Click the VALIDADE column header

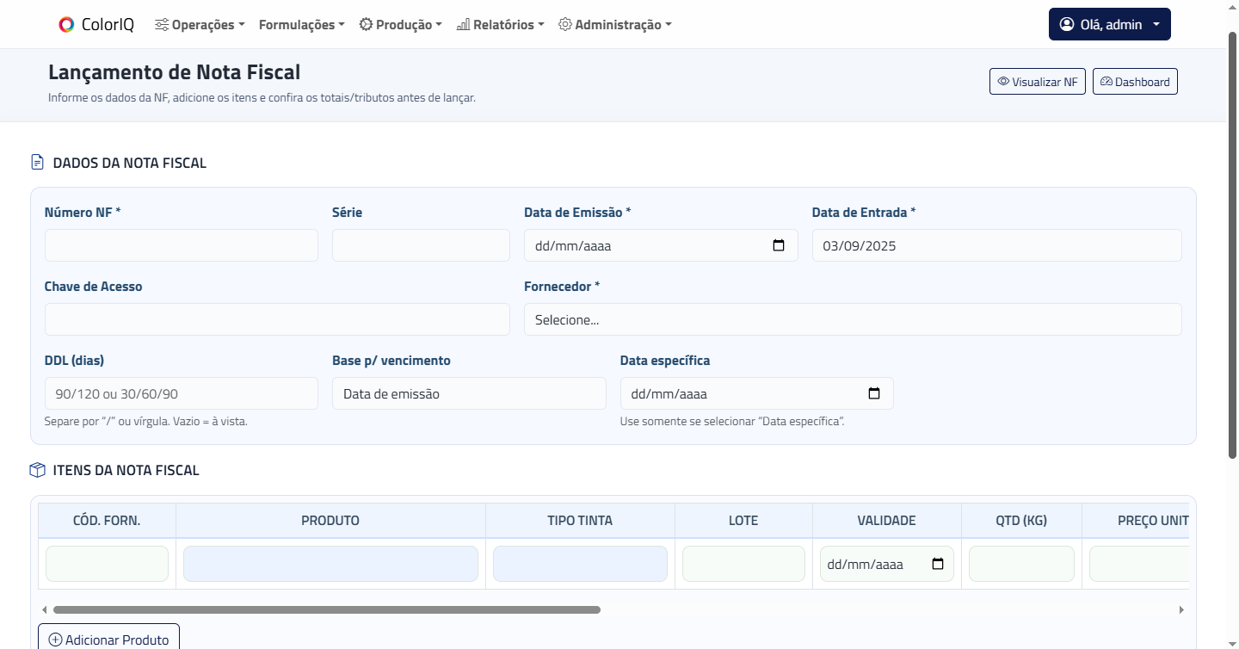pyautogui.click(x=886, y=521)
